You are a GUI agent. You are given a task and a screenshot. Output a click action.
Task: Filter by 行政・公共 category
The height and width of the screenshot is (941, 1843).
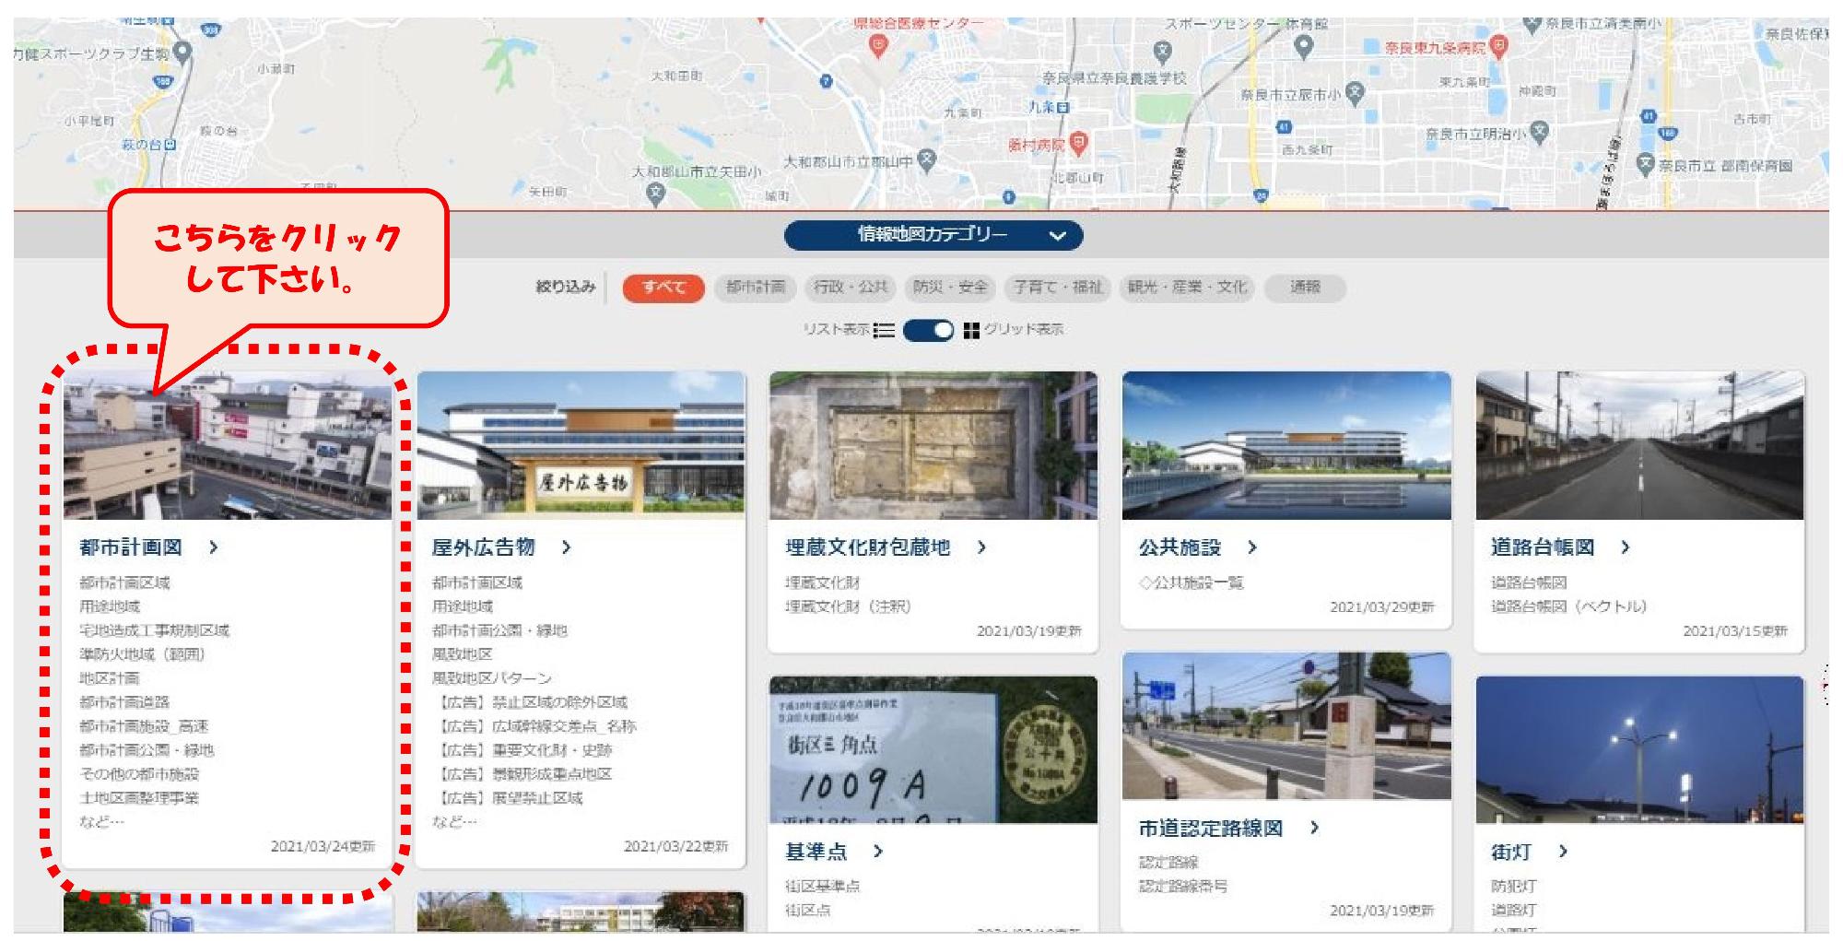coord(850,288)
